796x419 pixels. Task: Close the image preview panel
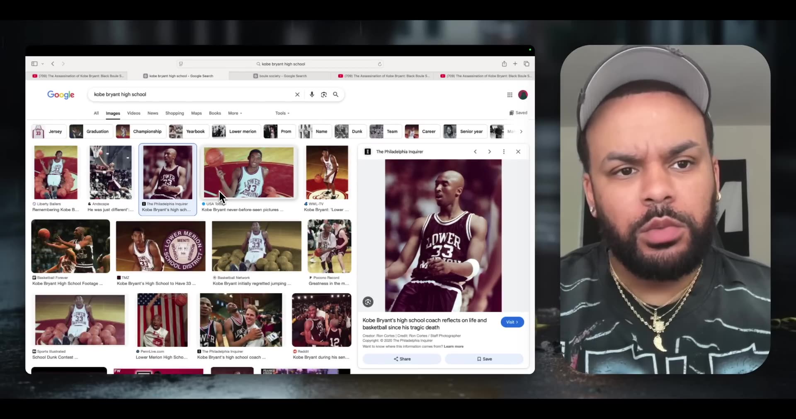518,152
